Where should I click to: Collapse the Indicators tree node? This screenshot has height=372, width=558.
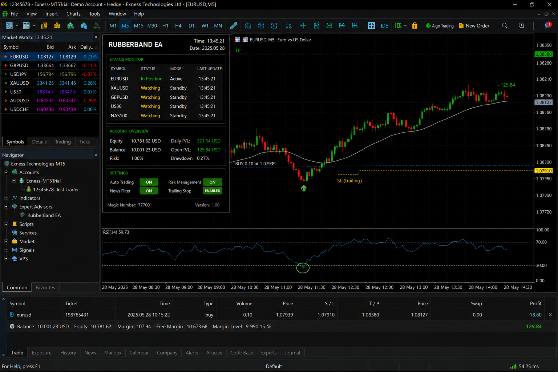6,198
